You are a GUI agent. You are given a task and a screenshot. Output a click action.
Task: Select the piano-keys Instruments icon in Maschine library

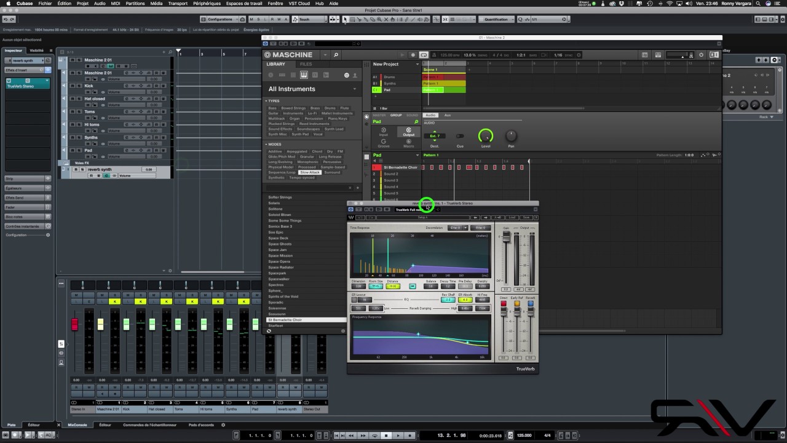(x=304, y=75)
